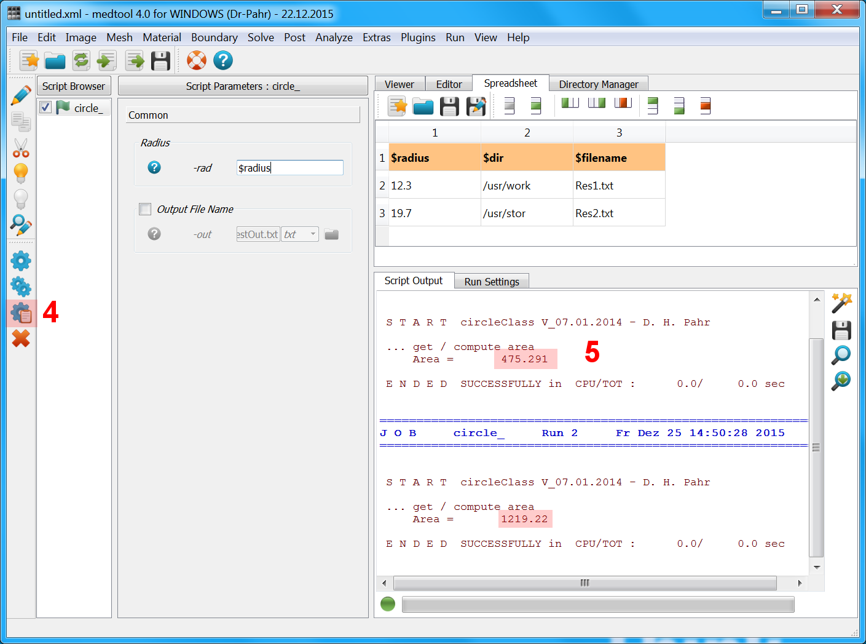Click the new spreadsheet star icon
The image size is (866, 644).
click(398, 106)
